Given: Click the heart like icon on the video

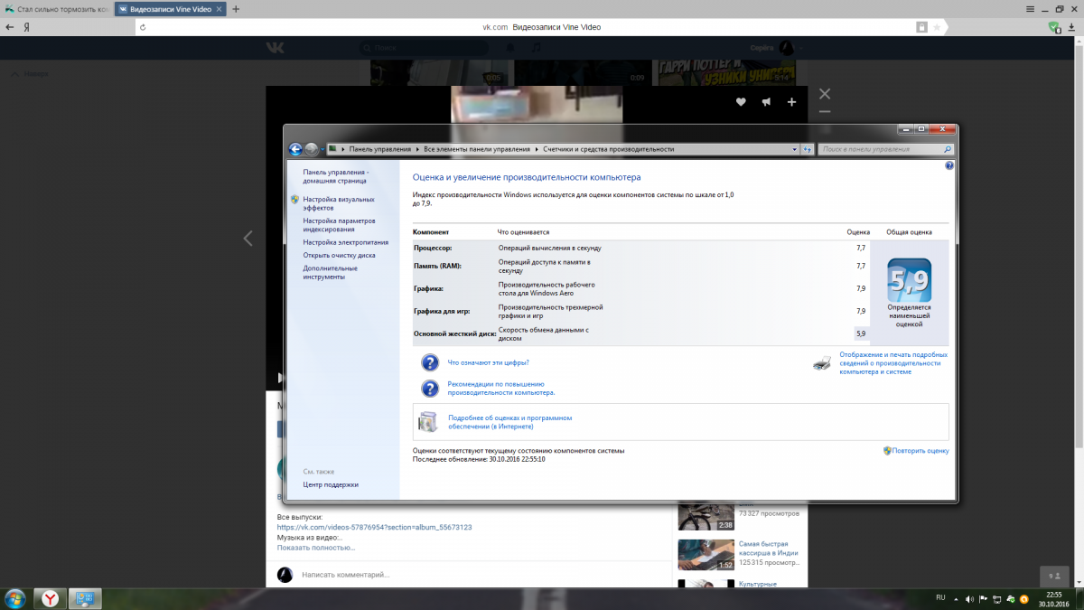Looking at the screenshot, I should (741, 102).
